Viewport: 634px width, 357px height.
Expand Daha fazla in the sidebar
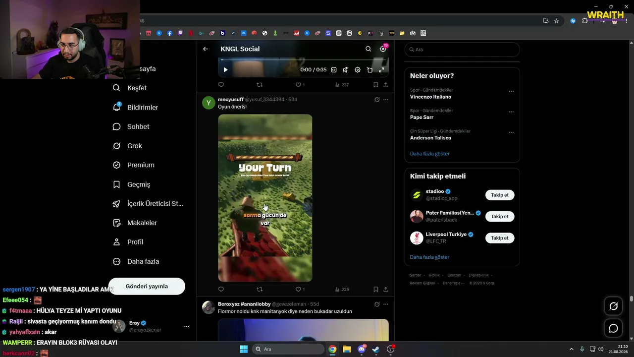click(x=136, y=261)
